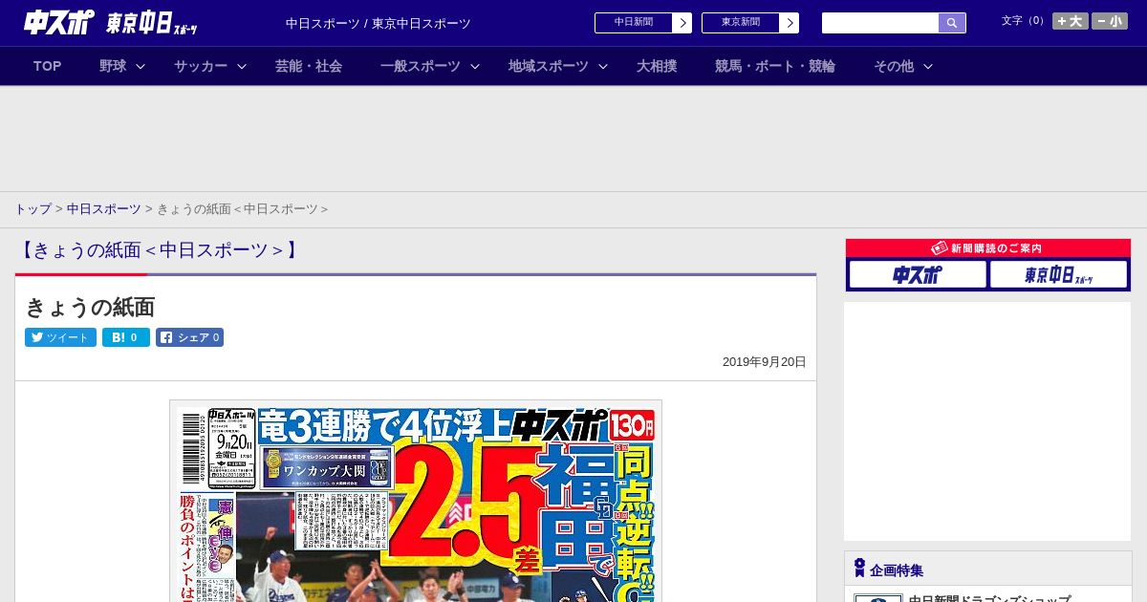Click the search text field

click(x=880, y=23)
